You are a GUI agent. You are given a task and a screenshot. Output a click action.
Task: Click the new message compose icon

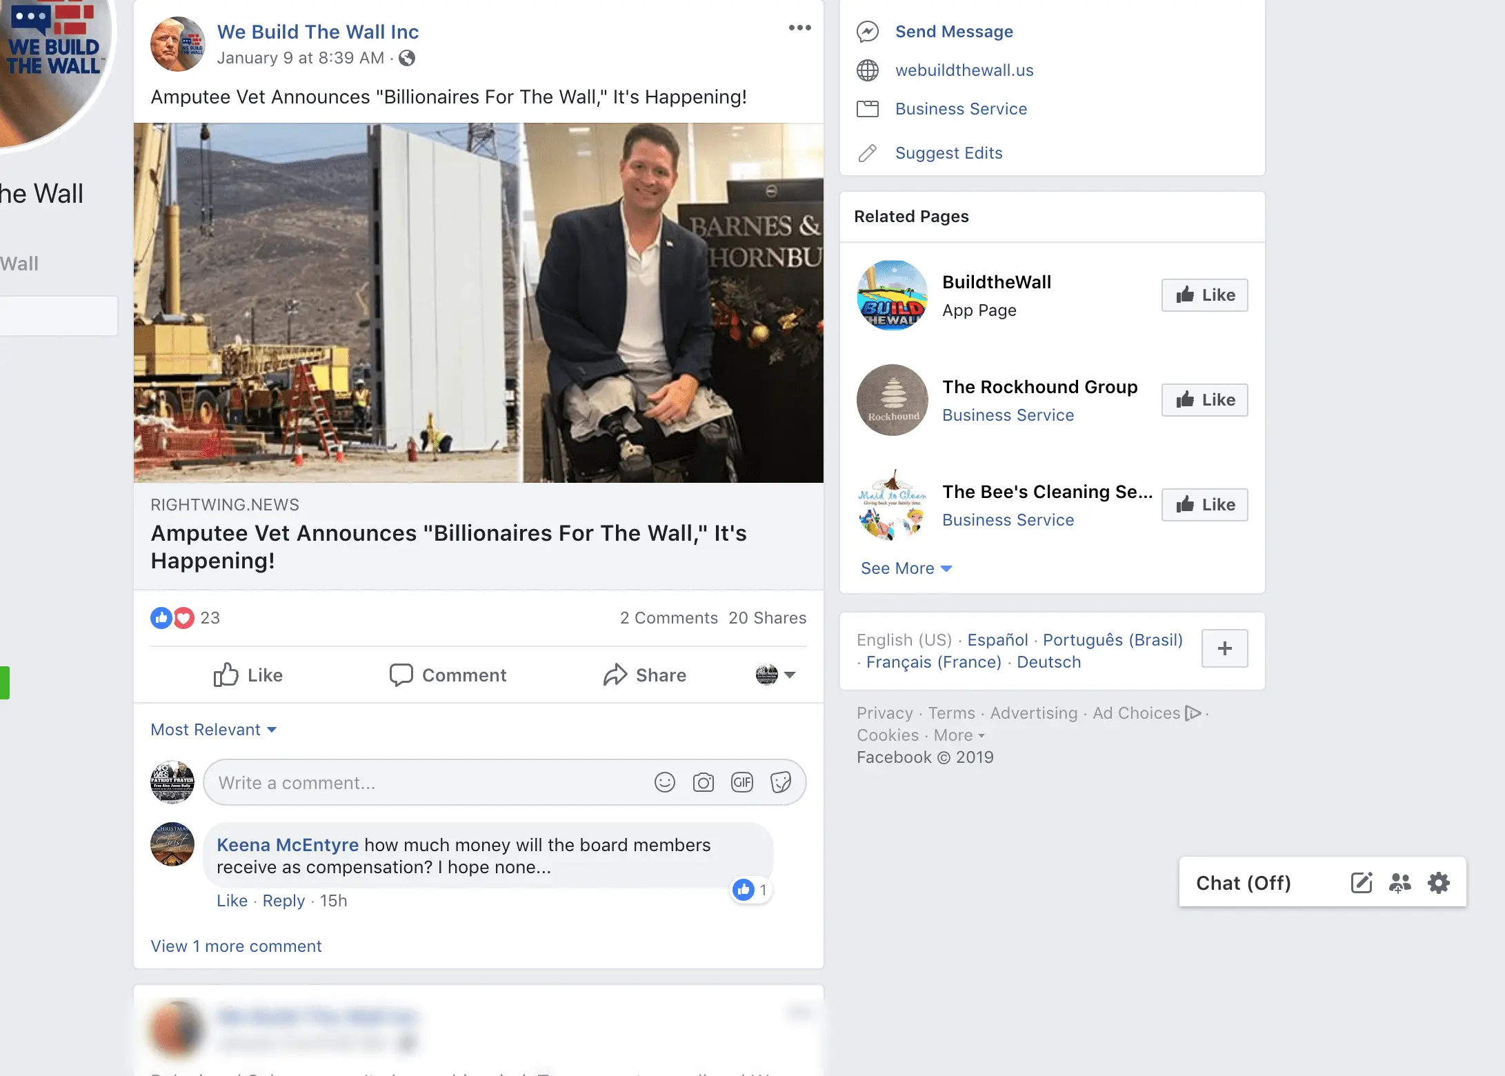1362,883
